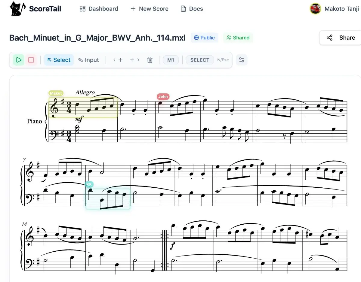Click the SELECT mode status pill

point(200,60)
